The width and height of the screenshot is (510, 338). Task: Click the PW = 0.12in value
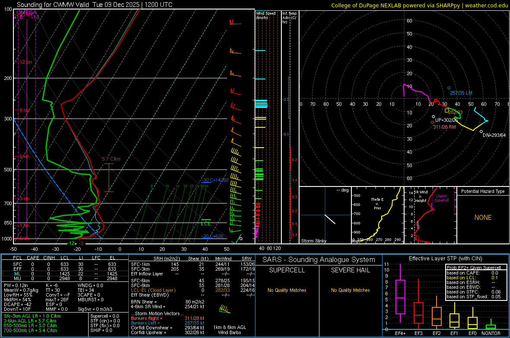pyautogui.click(x=16, y=285)
